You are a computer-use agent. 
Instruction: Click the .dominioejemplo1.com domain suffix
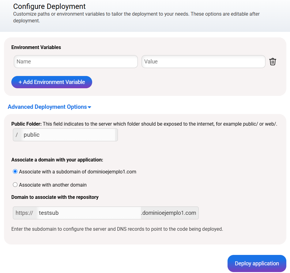point(169,213)
